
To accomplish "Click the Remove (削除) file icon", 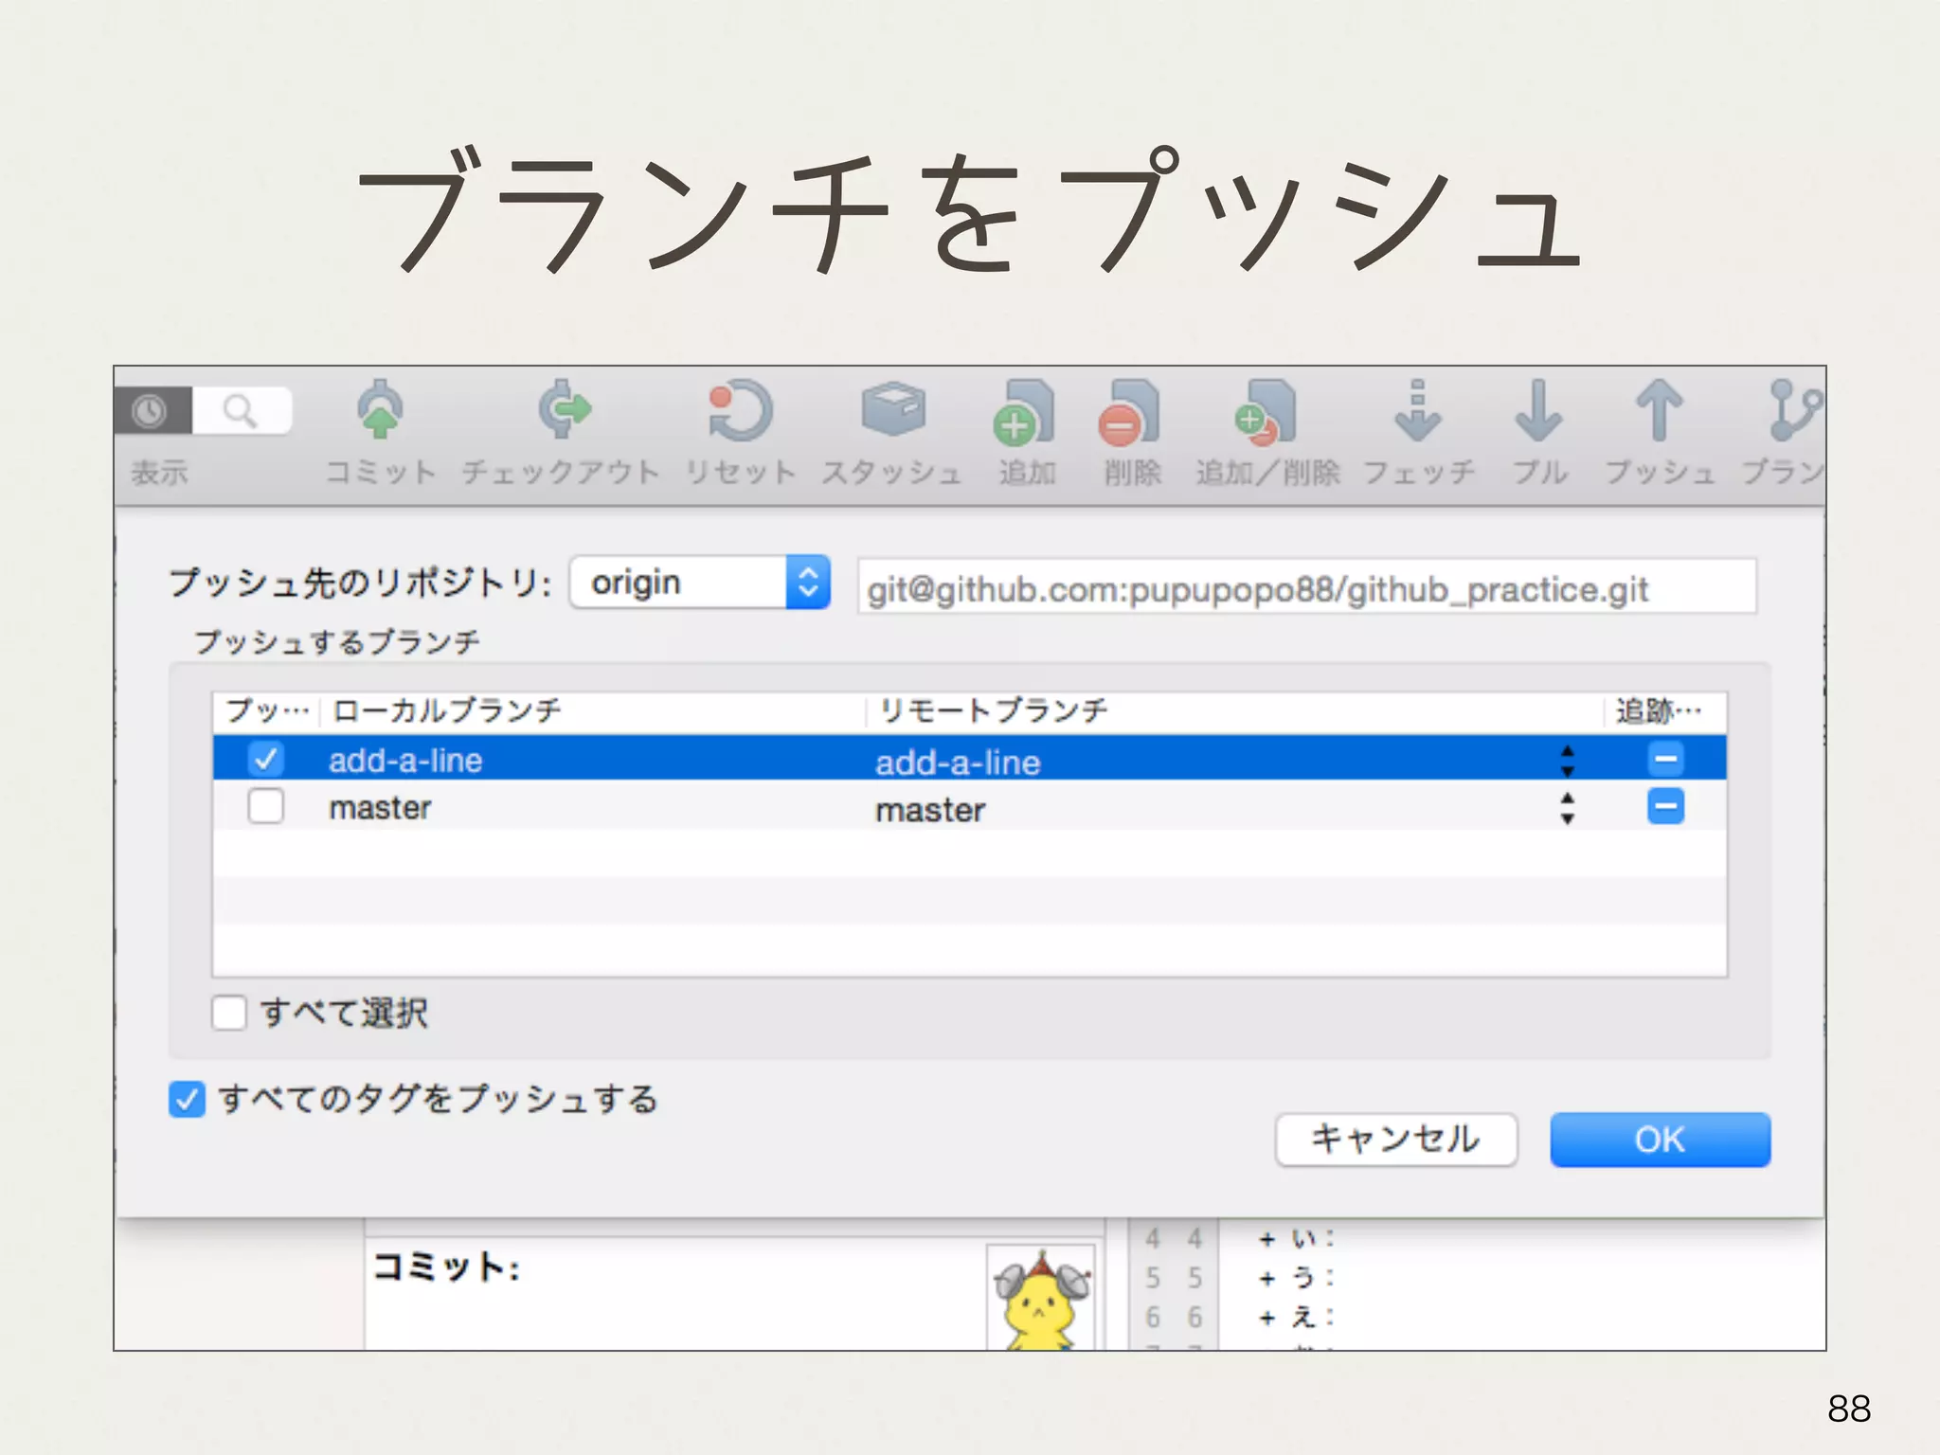I will click(1130, 413).
